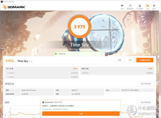Click the v4.48.599 SystemInfo version
Image resolution: width=161 pixels, height=118 pixels.
click(x=25, y=94)
